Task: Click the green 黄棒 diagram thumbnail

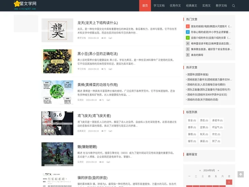Action: click(x=57, y=92)
